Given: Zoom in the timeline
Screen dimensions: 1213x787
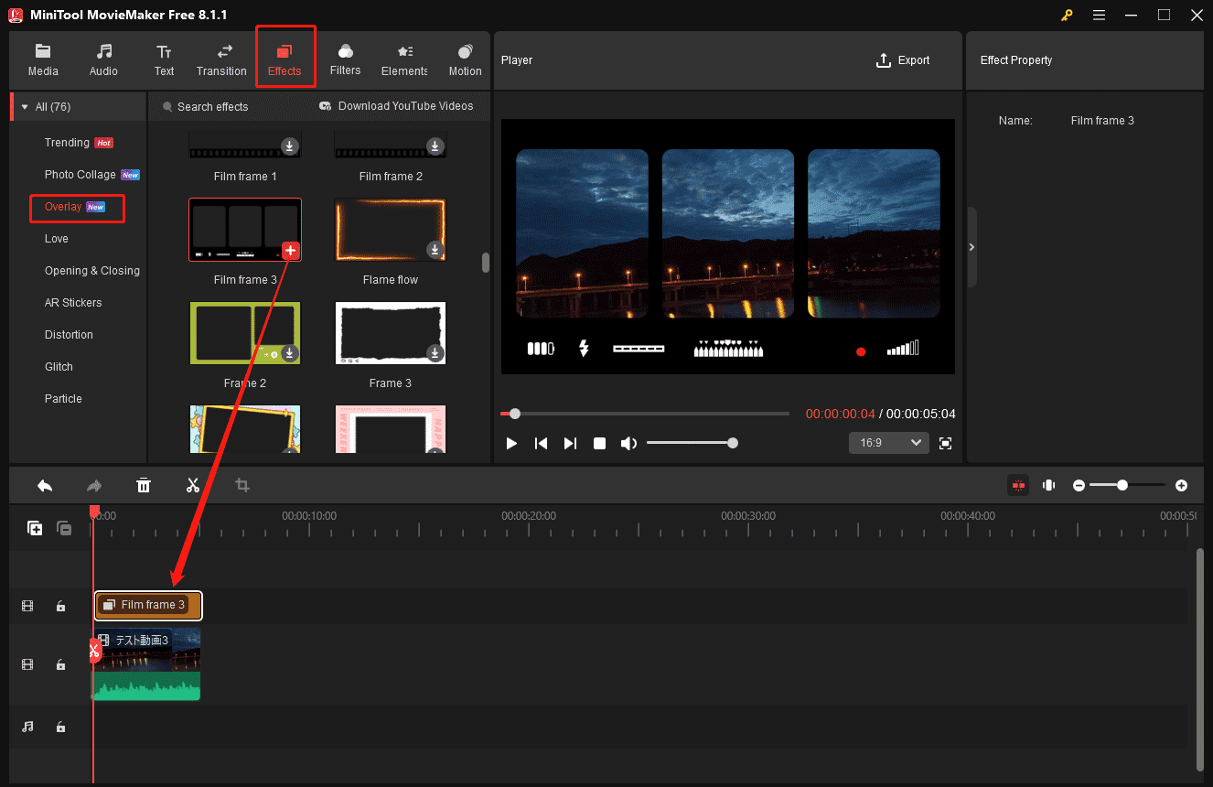Looking at the screenshot, I should tap(1181, 485).
